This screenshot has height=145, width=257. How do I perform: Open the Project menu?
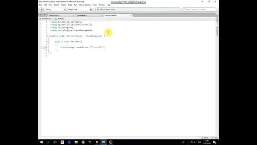pos(63,5)
